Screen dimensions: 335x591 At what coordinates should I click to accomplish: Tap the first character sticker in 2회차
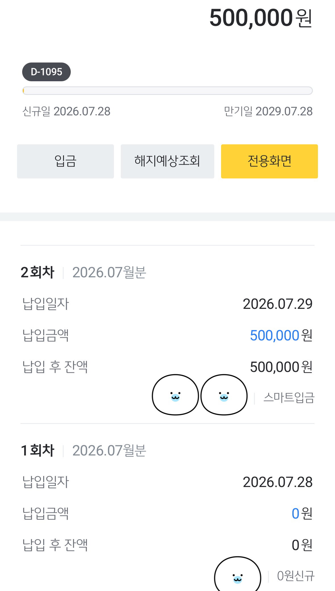(x=175, y=395)
